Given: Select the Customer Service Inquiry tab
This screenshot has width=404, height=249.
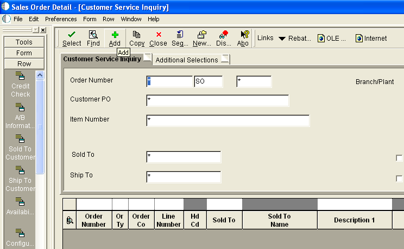Looking at the screenshot, I should [x=106, y=59].
